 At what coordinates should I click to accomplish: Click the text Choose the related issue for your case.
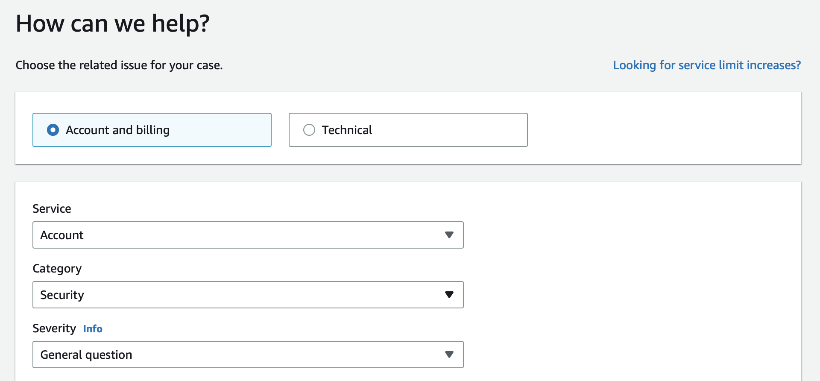click(119, 65)
